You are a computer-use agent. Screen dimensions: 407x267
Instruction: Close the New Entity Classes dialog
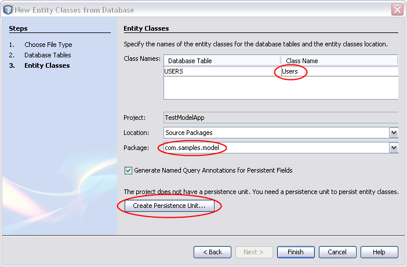[x=397, y=10]
